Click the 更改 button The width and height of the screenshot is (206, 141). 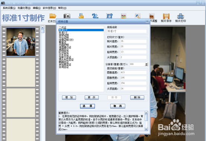91,97
